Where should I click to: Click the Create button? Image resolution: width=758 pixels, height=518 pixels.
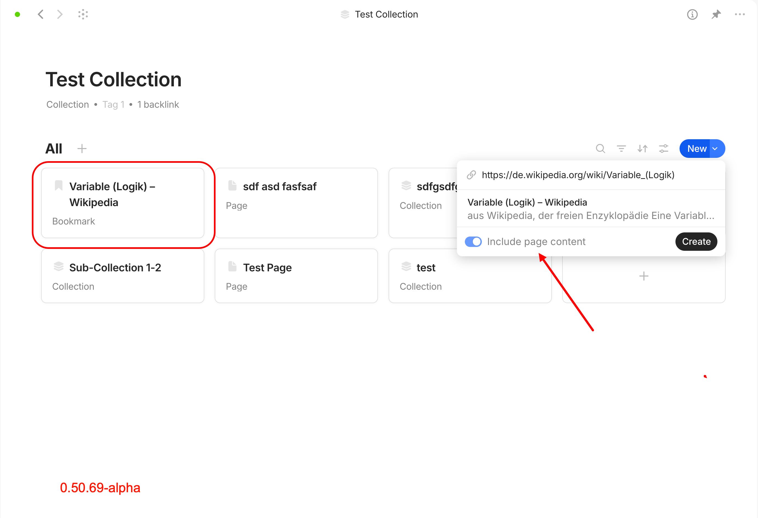tap(696, 241)
